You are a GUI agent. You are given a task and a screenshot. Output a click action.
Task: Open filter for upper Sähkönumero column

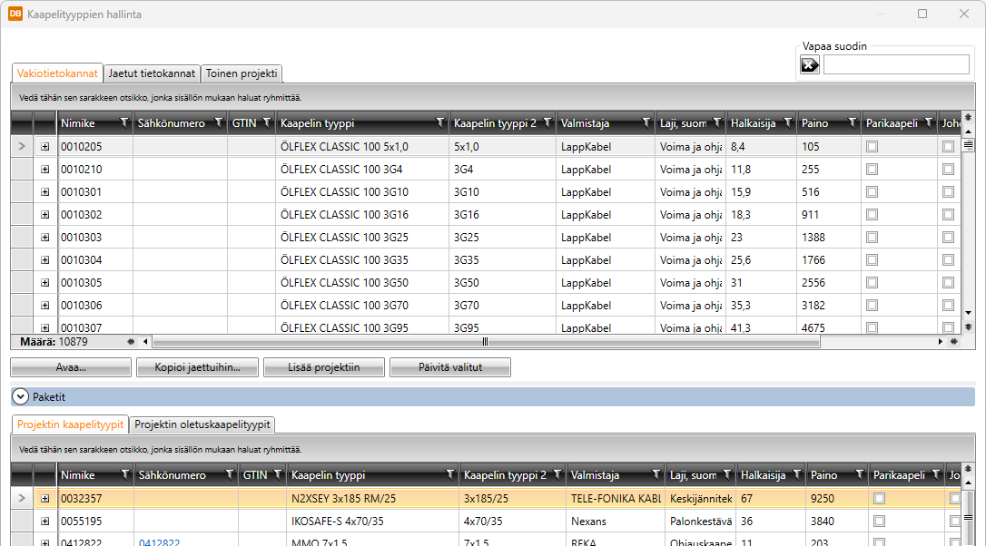(x=218, y=122)
